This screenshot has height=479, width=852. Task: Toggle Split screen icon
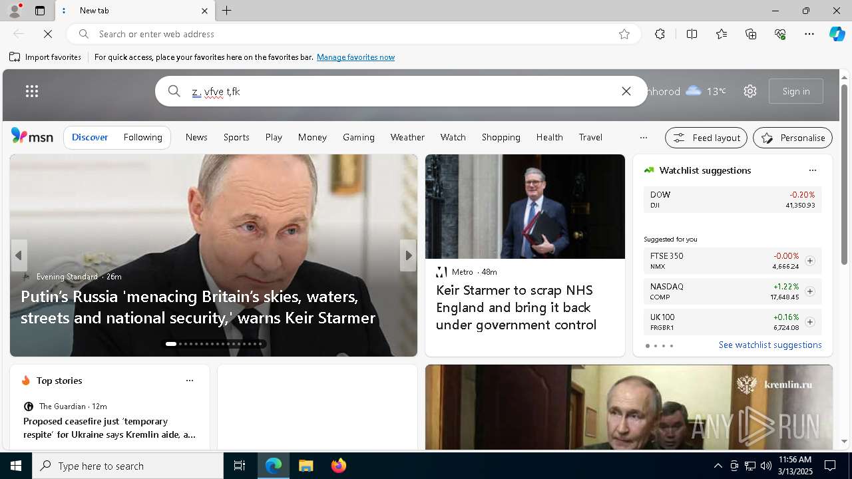[x=692, y=34]
